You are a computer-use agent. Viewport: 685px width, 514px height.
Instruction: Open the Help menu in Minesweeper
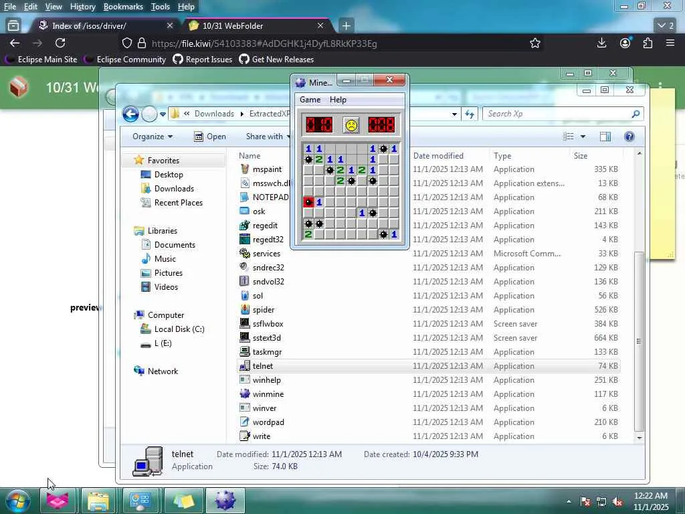(x=338, y=100)
